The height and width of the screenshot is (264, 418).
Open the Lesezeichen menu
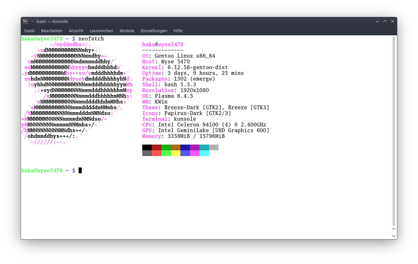point(101,31)
